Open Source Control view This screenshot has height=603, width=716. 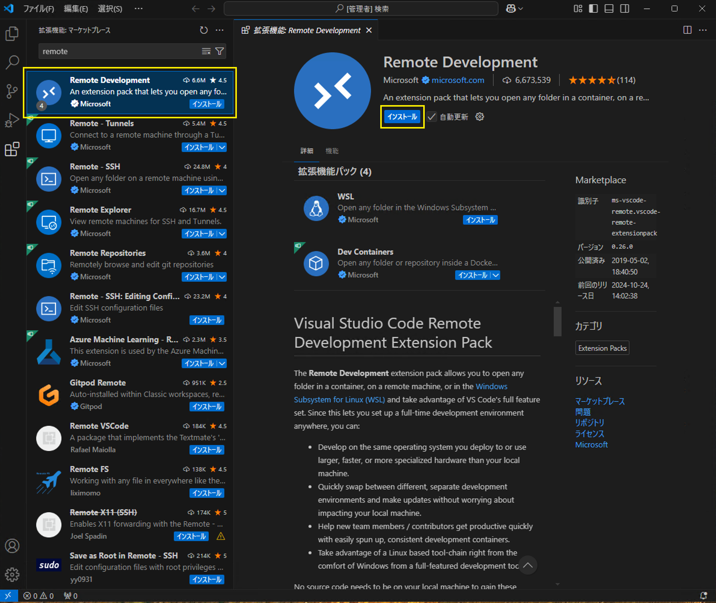pyautogui.click(x=12, y=91)
